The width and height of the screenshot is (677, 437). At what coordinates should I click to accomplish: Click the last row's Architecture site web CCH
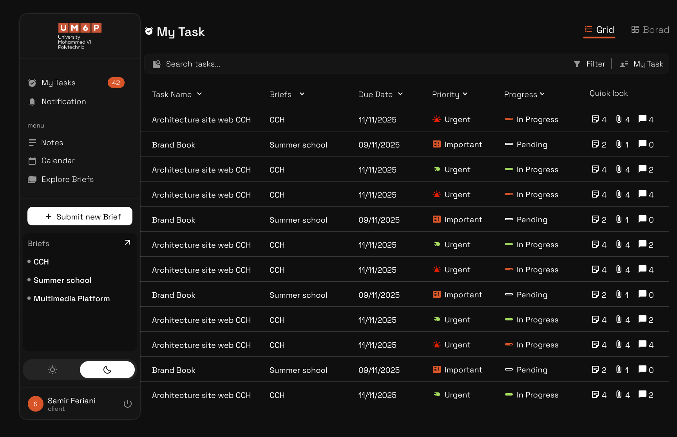tap(201, 395)
